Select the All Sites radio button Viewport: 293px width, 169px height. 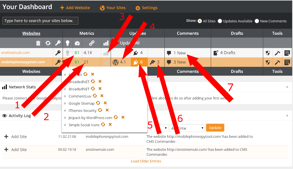(200, 21)
